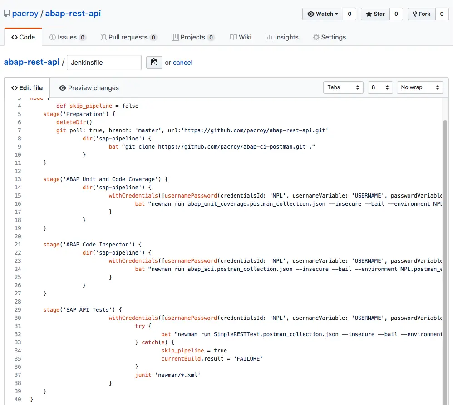Open the pacroy user profile link
Viewport: 453px width, 405px height.
25,14
